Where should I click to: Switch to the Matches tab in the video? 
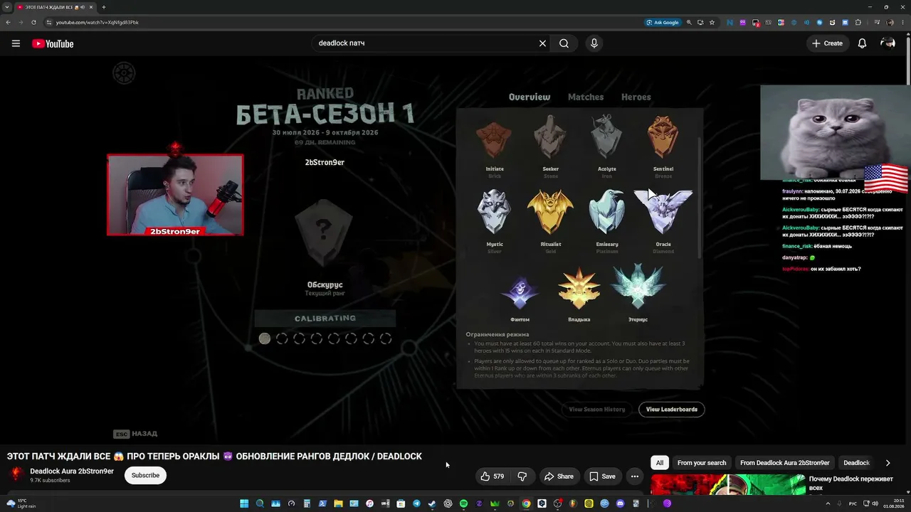[x=586, y=97]
